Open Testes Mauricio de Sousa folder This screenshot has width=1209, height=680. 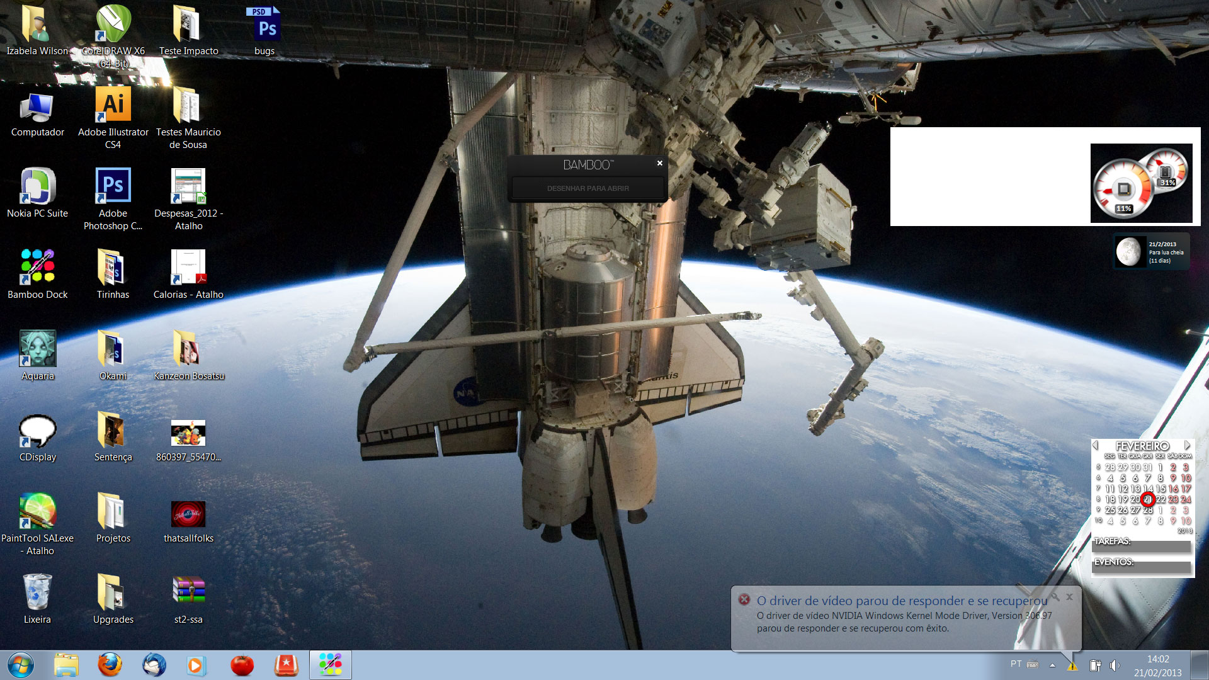(188, 118)
